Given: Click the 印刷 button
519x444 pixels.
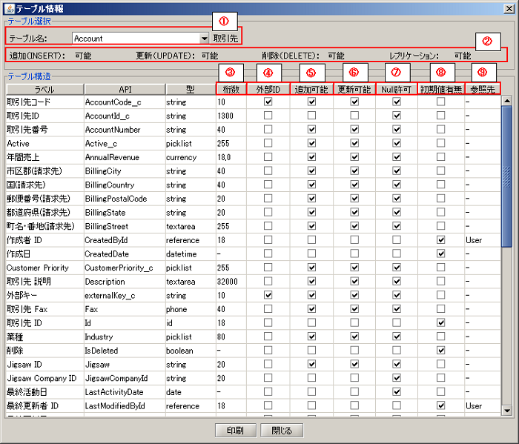Looking at the screenshot, I should [235, 431].
